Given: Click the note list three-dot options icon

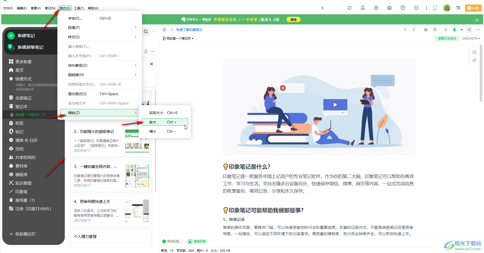Looking at the screenshot, I should tap(153, 52).
